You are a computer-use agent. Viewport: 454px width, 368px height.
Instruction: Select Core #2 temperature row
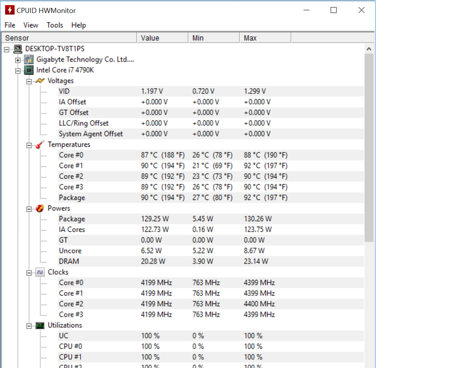211,176
